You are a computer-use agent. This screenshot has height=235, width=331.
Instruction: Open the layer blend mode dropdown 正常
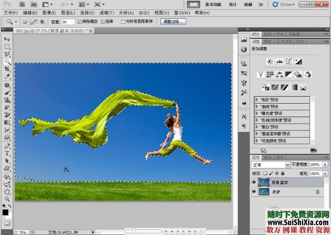270,165
